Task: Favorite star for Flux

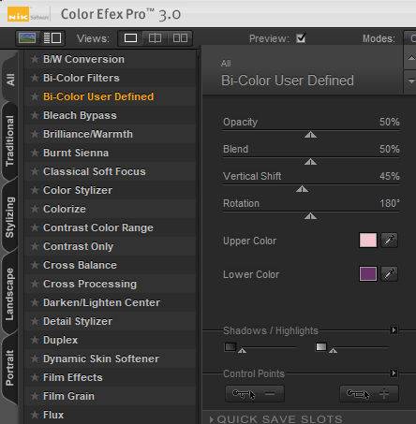Action: click(x=35, y=415)
